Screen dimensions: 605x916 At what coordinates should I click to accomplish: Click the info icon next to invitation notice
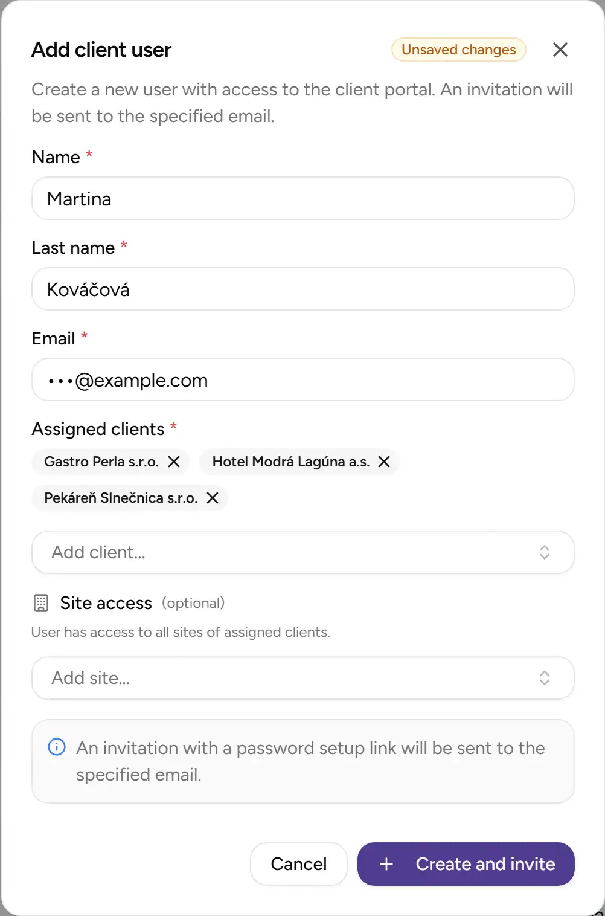pos(56,747)
